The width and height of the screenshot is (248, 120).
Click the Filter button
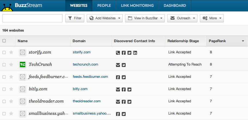75,18
